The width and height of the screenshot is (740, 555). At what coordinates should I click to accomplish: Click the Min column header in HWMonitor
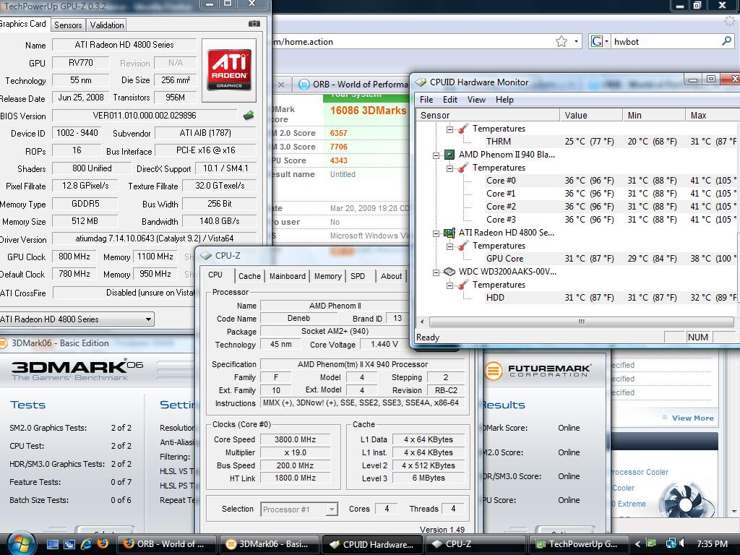[653, 115]
